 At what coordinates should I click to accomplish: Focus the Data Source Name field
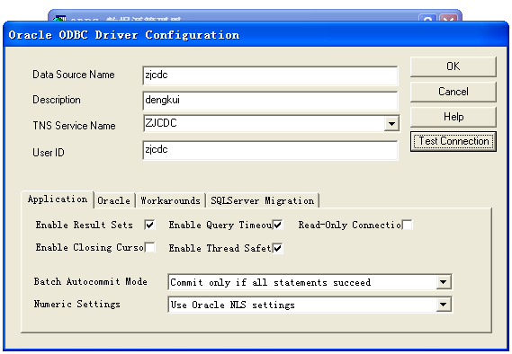[x=270, y=75]
